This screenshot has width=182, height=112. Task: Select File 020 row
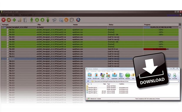click(x=43, y=78)
